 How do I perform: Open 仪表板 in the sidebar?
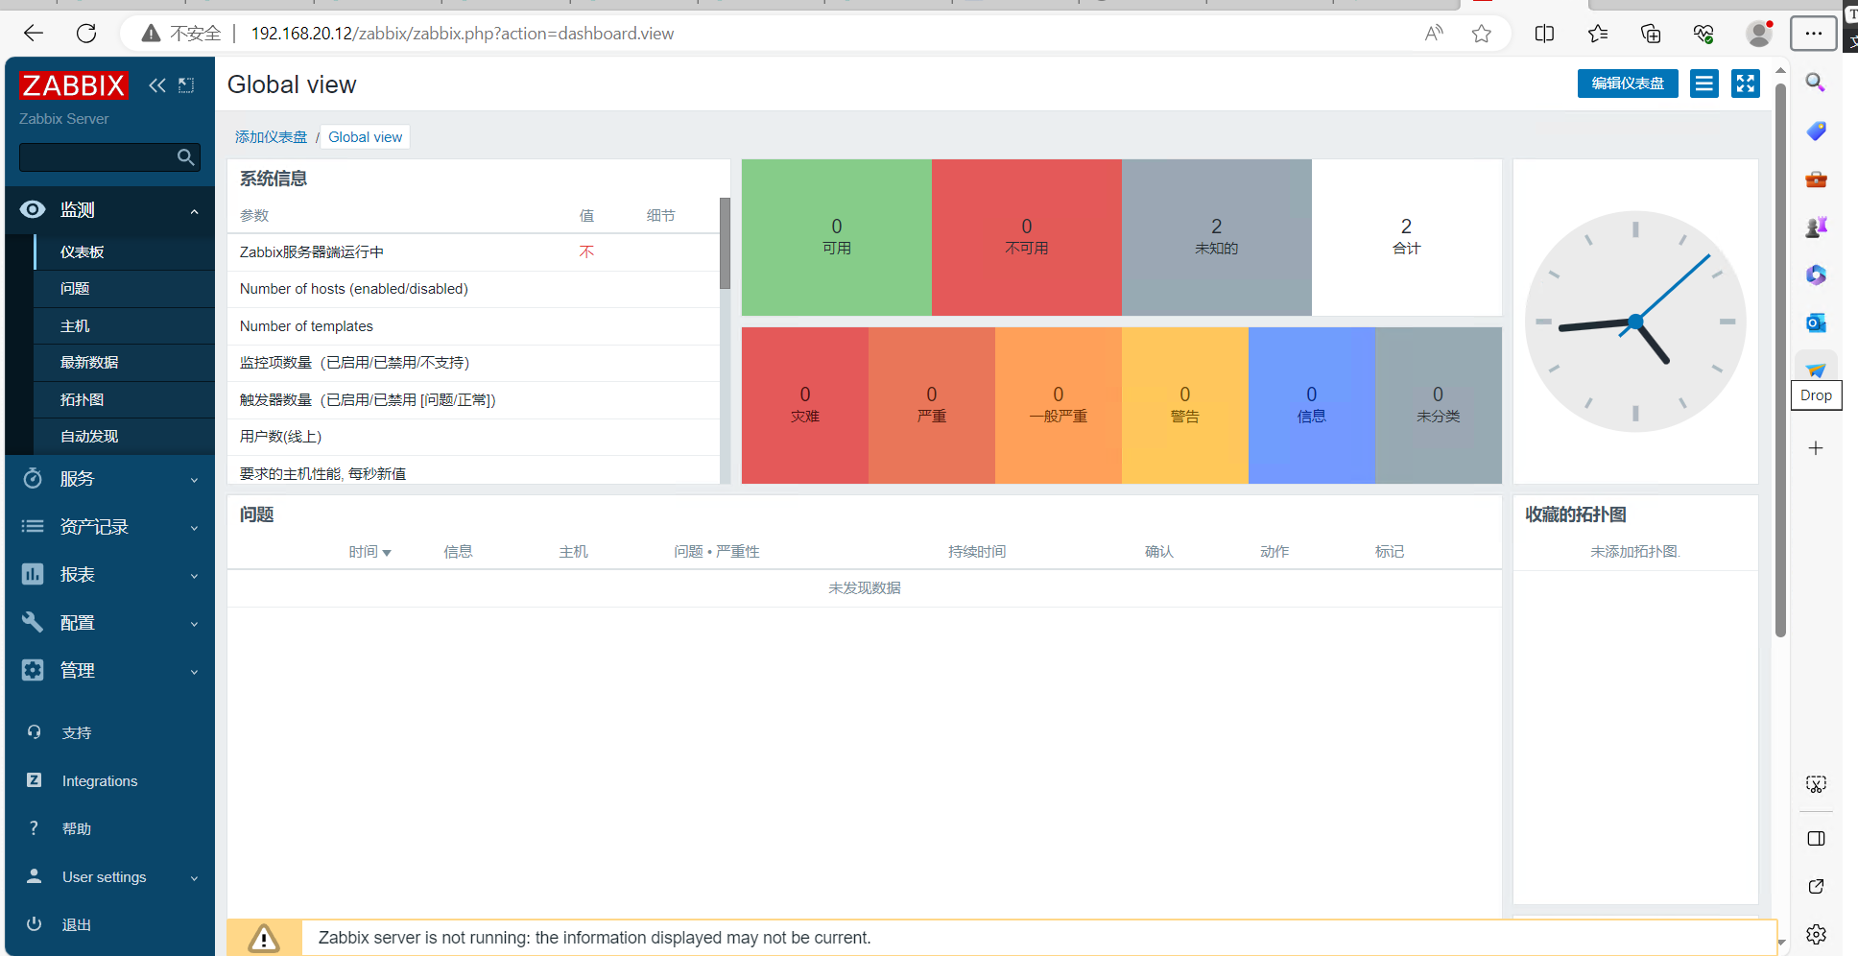point(124,251)
